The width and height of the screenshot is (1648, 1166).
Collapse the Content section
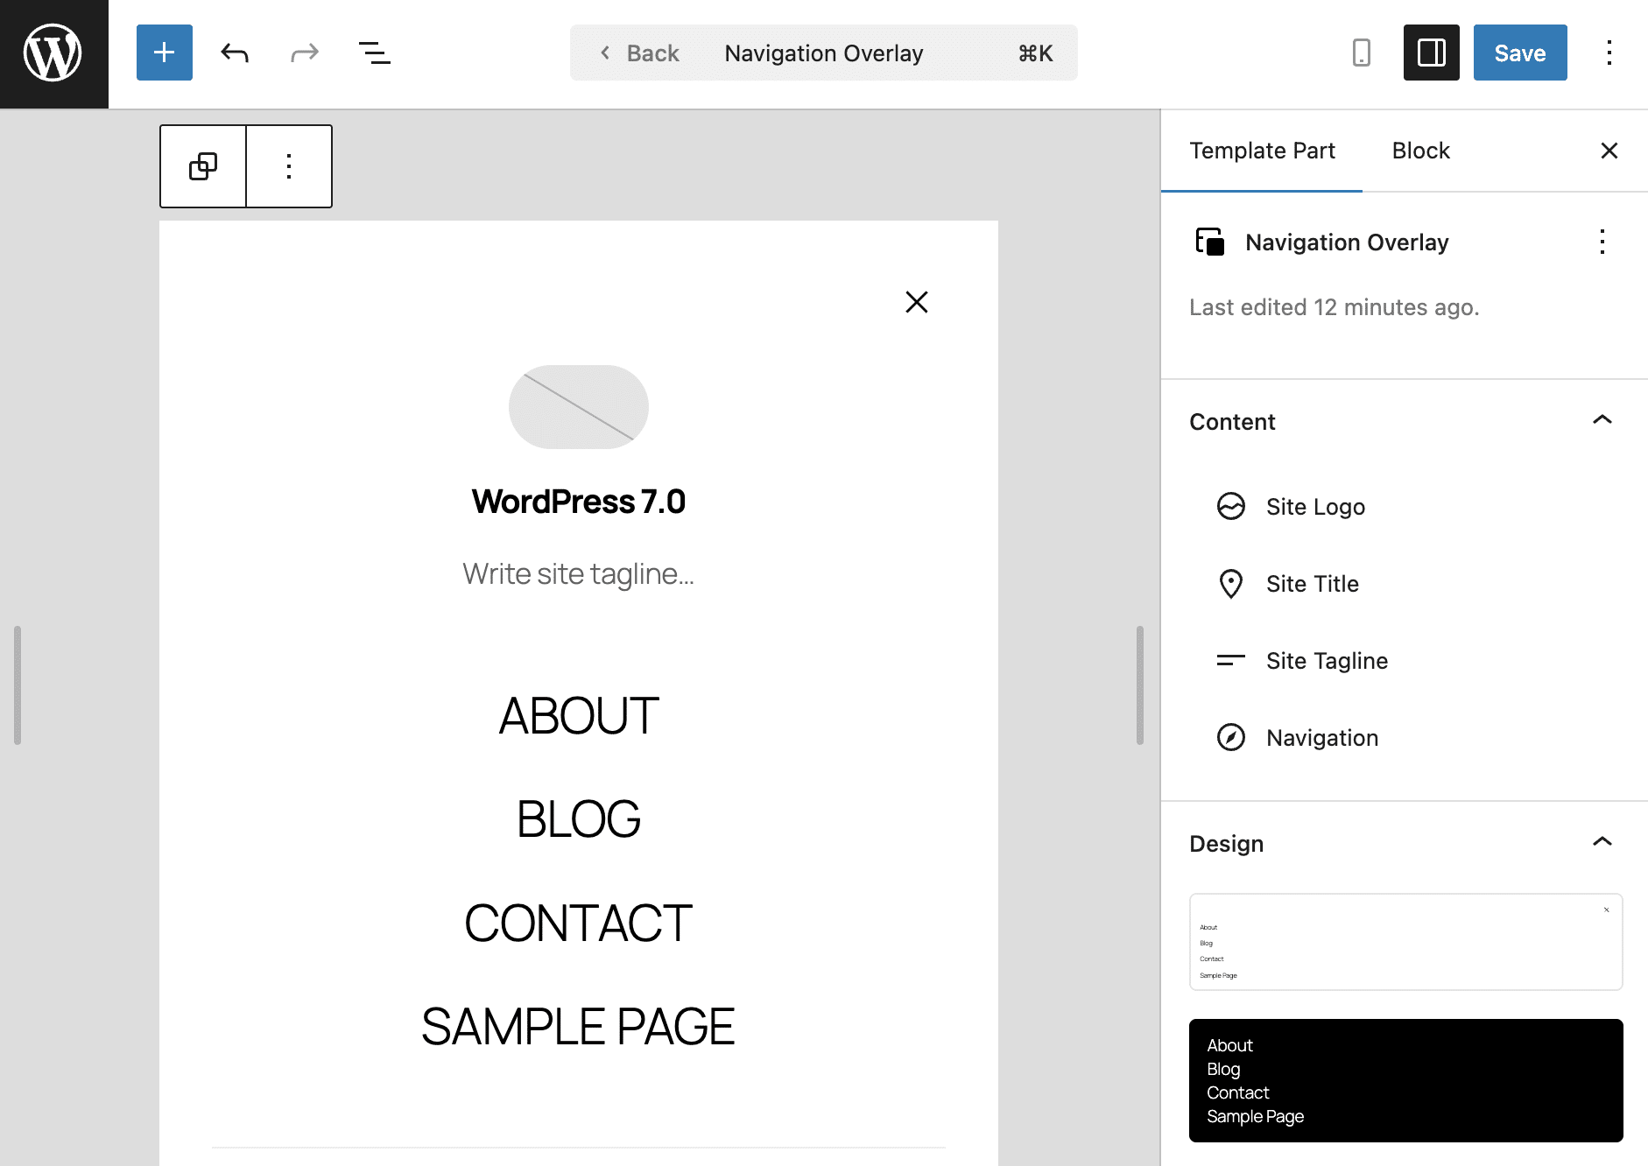(1602, 420)
